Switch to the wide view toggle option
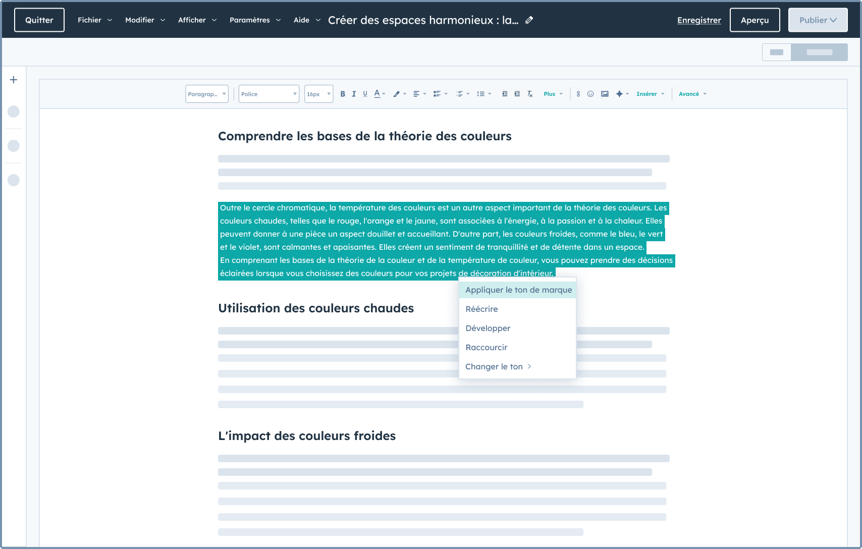Viewport: 862px width, 549px height. [819, 52]
